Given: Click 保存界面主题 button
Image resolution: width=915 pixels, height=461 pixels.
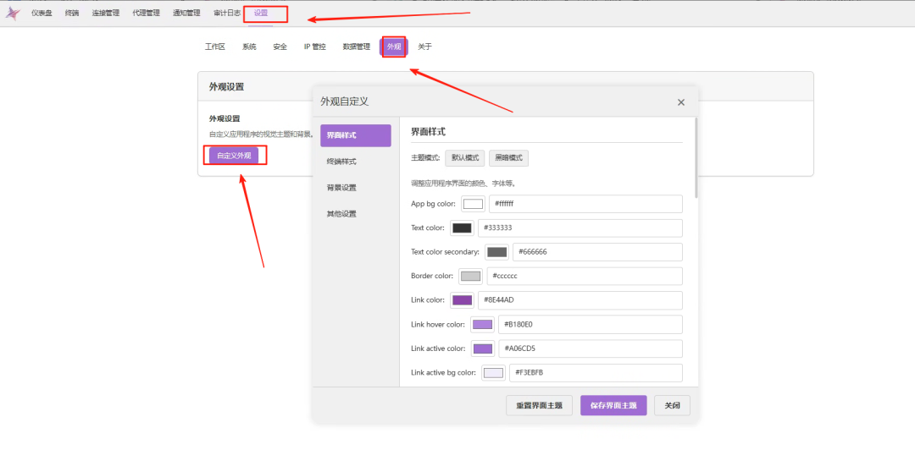Looking at the screenshot, I should click(613, 405).
